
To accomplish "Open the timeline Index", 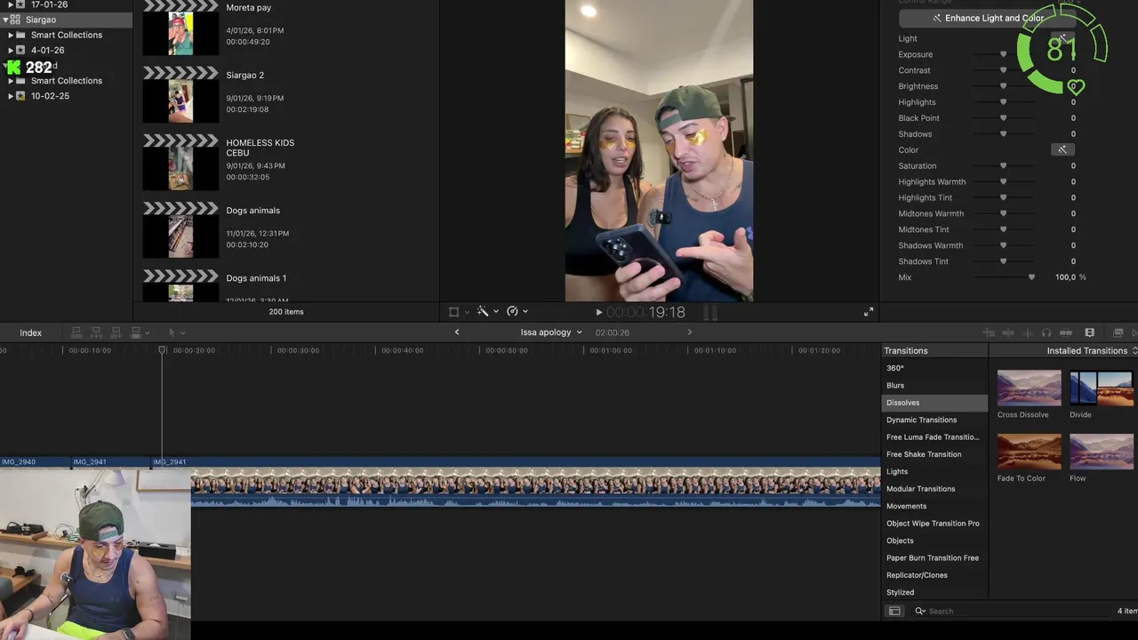I will tap(31, 332).
